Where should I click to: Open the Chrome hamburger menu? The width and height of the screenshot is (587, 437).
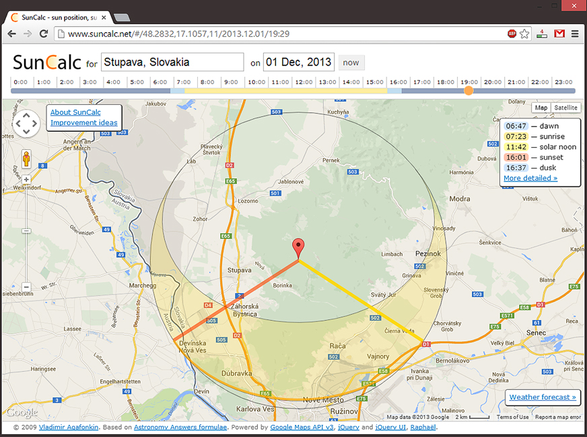pyautogui.click(x=575, y=34)
